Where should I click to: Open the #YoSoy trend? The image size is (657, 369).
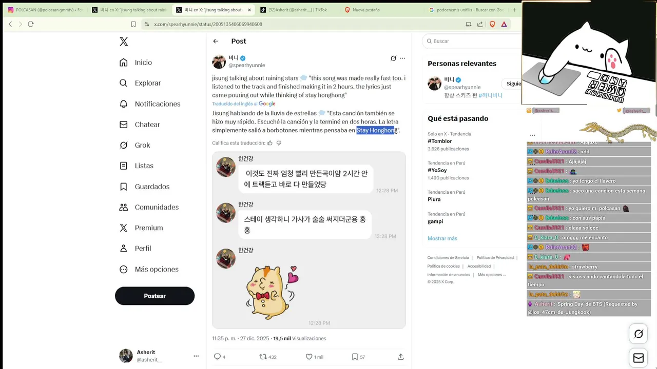click(437, 170)
